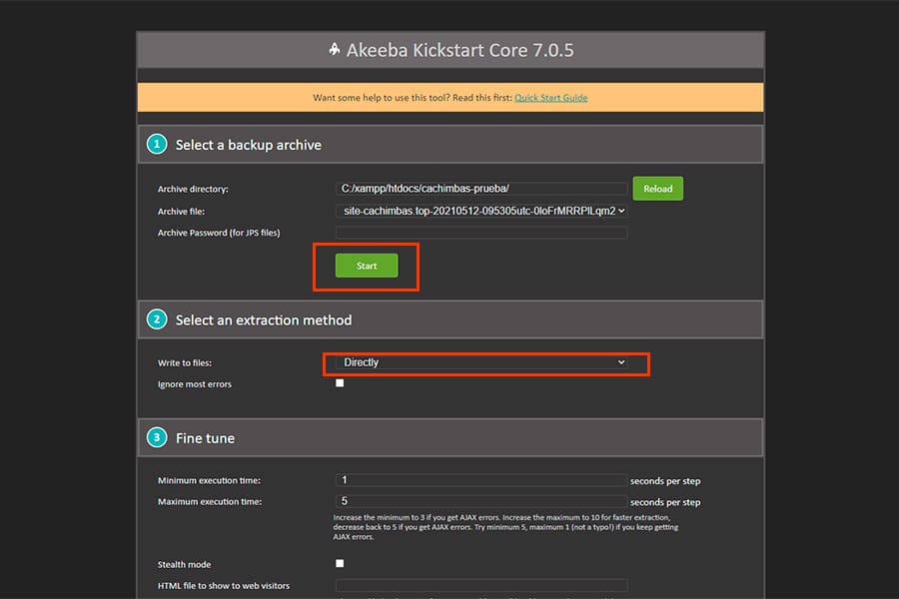Click the Reload button
Viewport: 899px width, 599px height.
(657, 189)
